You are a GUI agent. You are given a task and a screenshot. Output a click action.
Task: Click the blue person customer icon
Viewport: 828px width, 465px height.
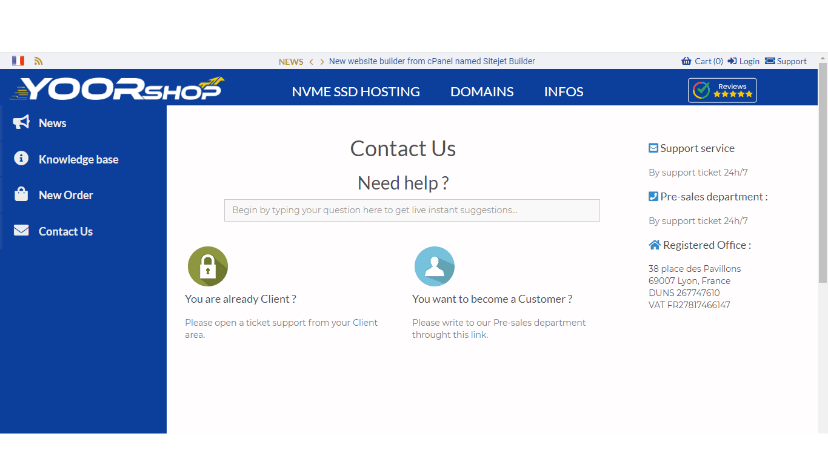click(x=435, y=266)
